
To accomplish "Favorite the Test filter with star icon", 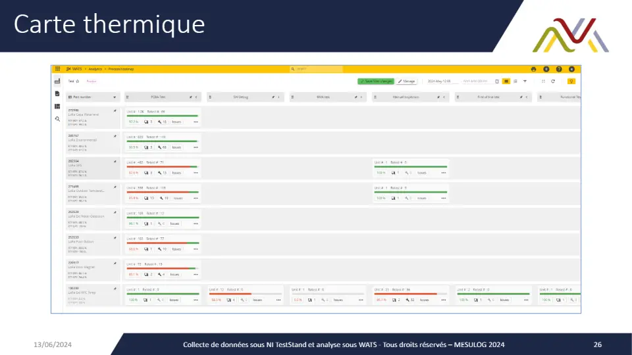I will pyautogui.click(x=78, y=82).
